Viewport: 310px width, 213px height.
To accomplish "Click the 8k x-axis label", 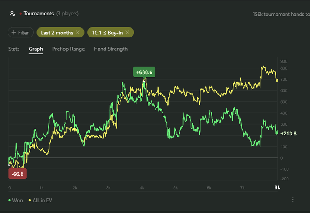I will pos(277,187).
